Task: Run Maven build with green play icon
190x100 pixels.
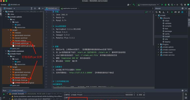Action: click(172, 12)
